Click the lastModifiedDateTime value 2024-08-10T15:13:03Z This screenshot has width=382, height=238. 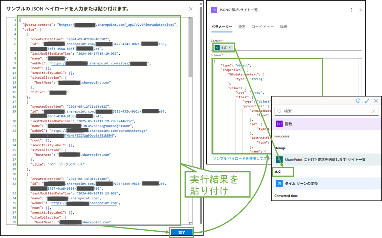98,193
